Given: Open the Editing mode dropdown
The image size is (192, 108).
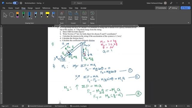Looking at the screenshot, I should pyautogui.click(x=174, y=8).
